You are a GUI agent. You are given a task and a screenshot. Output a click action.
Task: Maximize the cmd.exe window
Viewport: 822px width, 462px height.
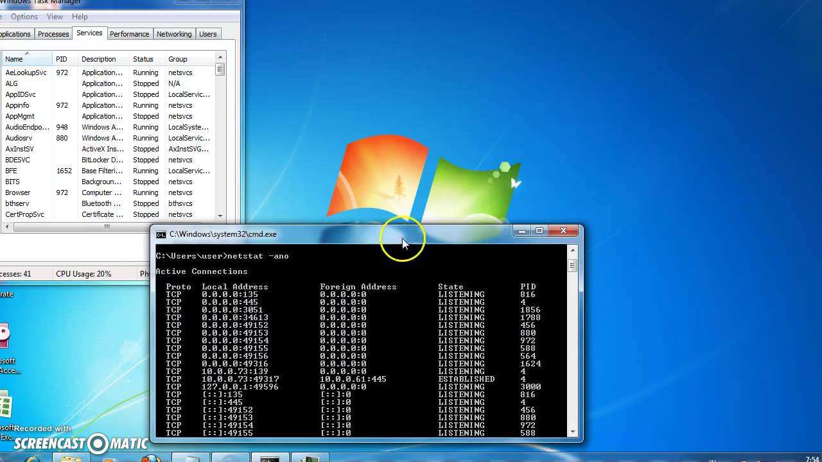pyautogui.click(x=539, y=231)
